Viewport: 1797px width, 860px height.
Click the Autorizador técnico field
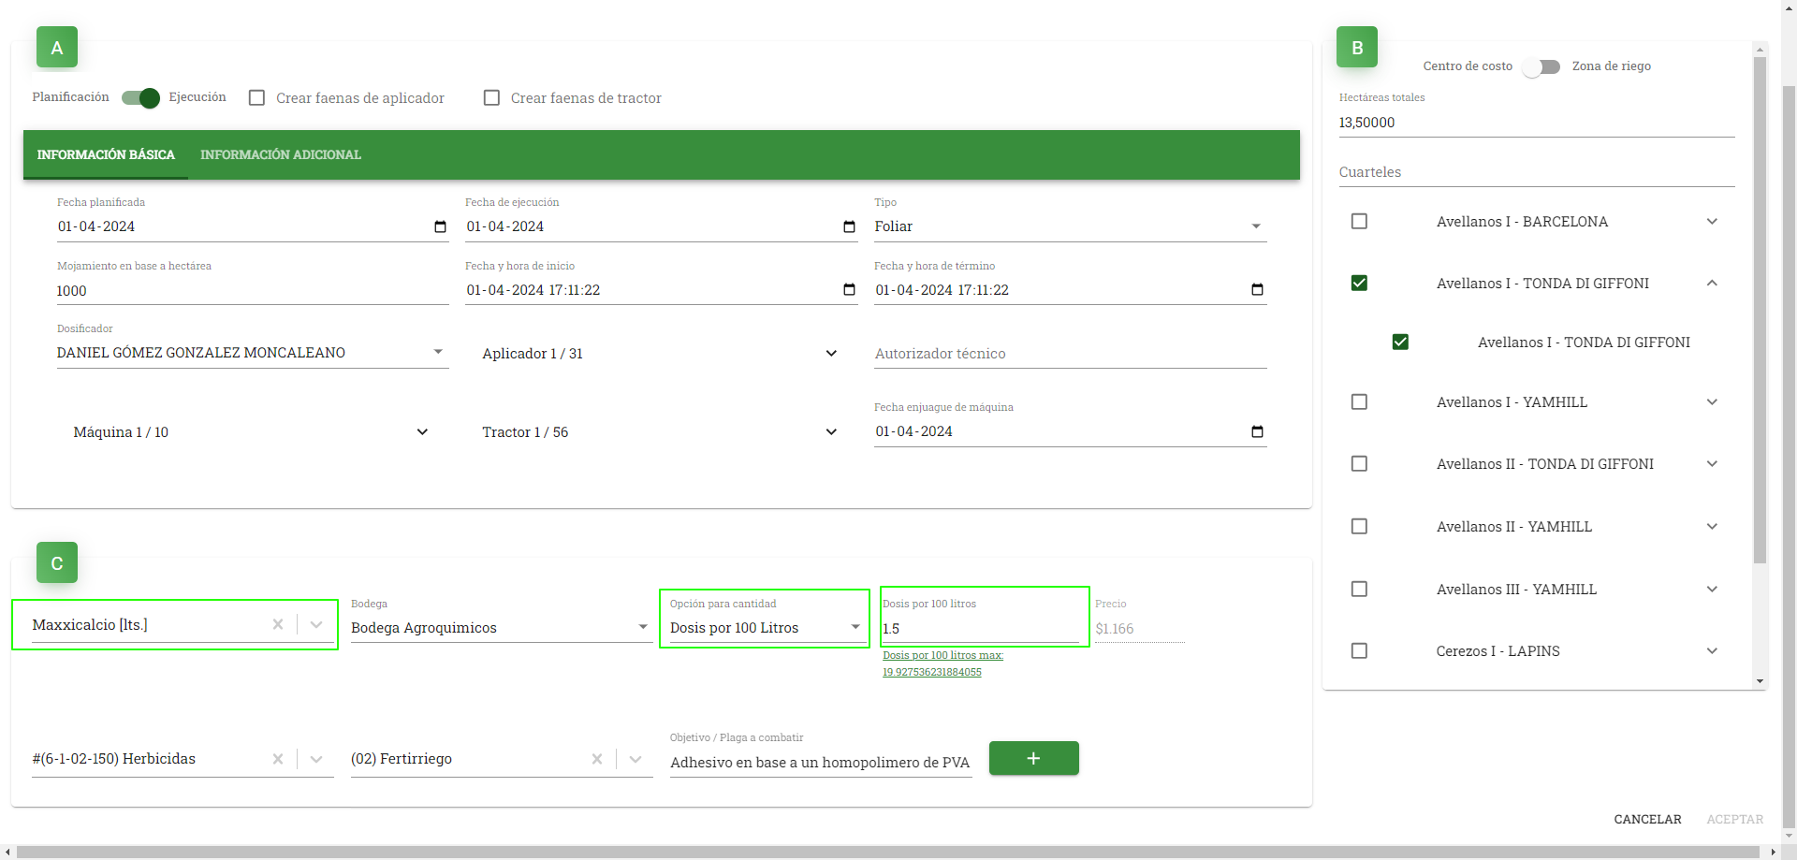click(x=1070, y=354)
